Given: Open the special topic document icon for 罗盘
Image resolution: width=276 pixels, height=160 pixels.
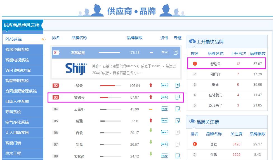Looking at the screenshot, I should point(177,144).
